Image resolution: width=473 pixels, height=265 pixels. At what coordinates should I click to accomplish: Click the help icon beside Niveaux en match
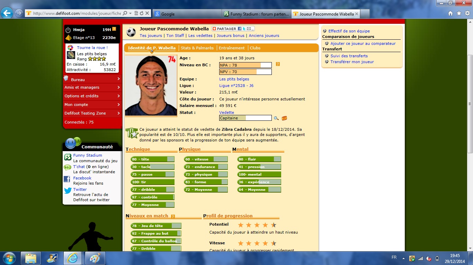click(173, 217)
